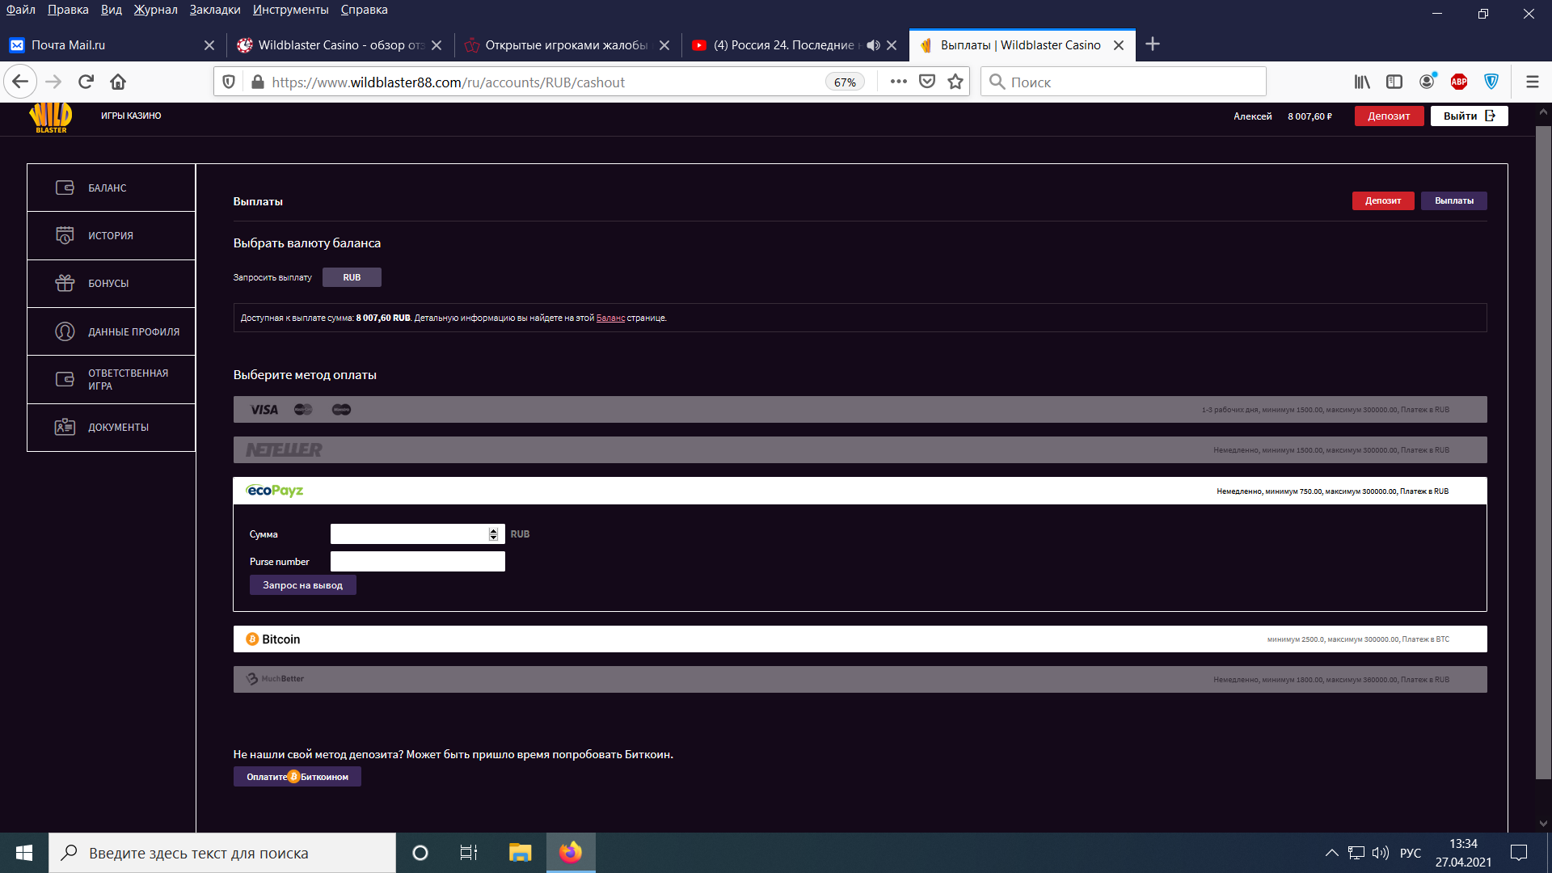1552x873 pixels.
Task: Open the Правка menu
Action: (x=68, y=10)
